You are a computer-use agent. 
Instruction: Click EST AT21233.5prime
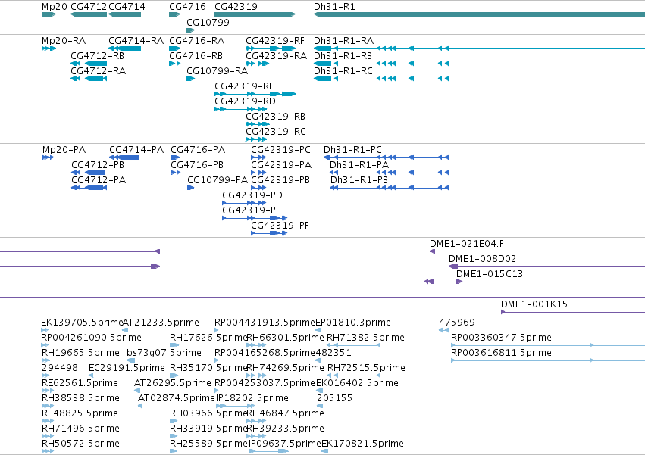tap(161, 323)
